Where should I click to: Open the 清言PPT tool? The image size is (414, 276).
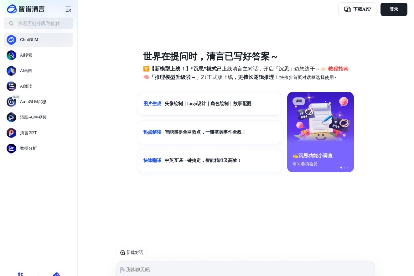point(28,133)
